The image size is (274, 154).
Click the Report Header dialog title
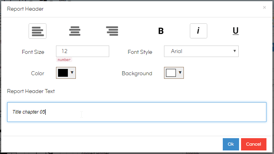click(x=25, y=9)
